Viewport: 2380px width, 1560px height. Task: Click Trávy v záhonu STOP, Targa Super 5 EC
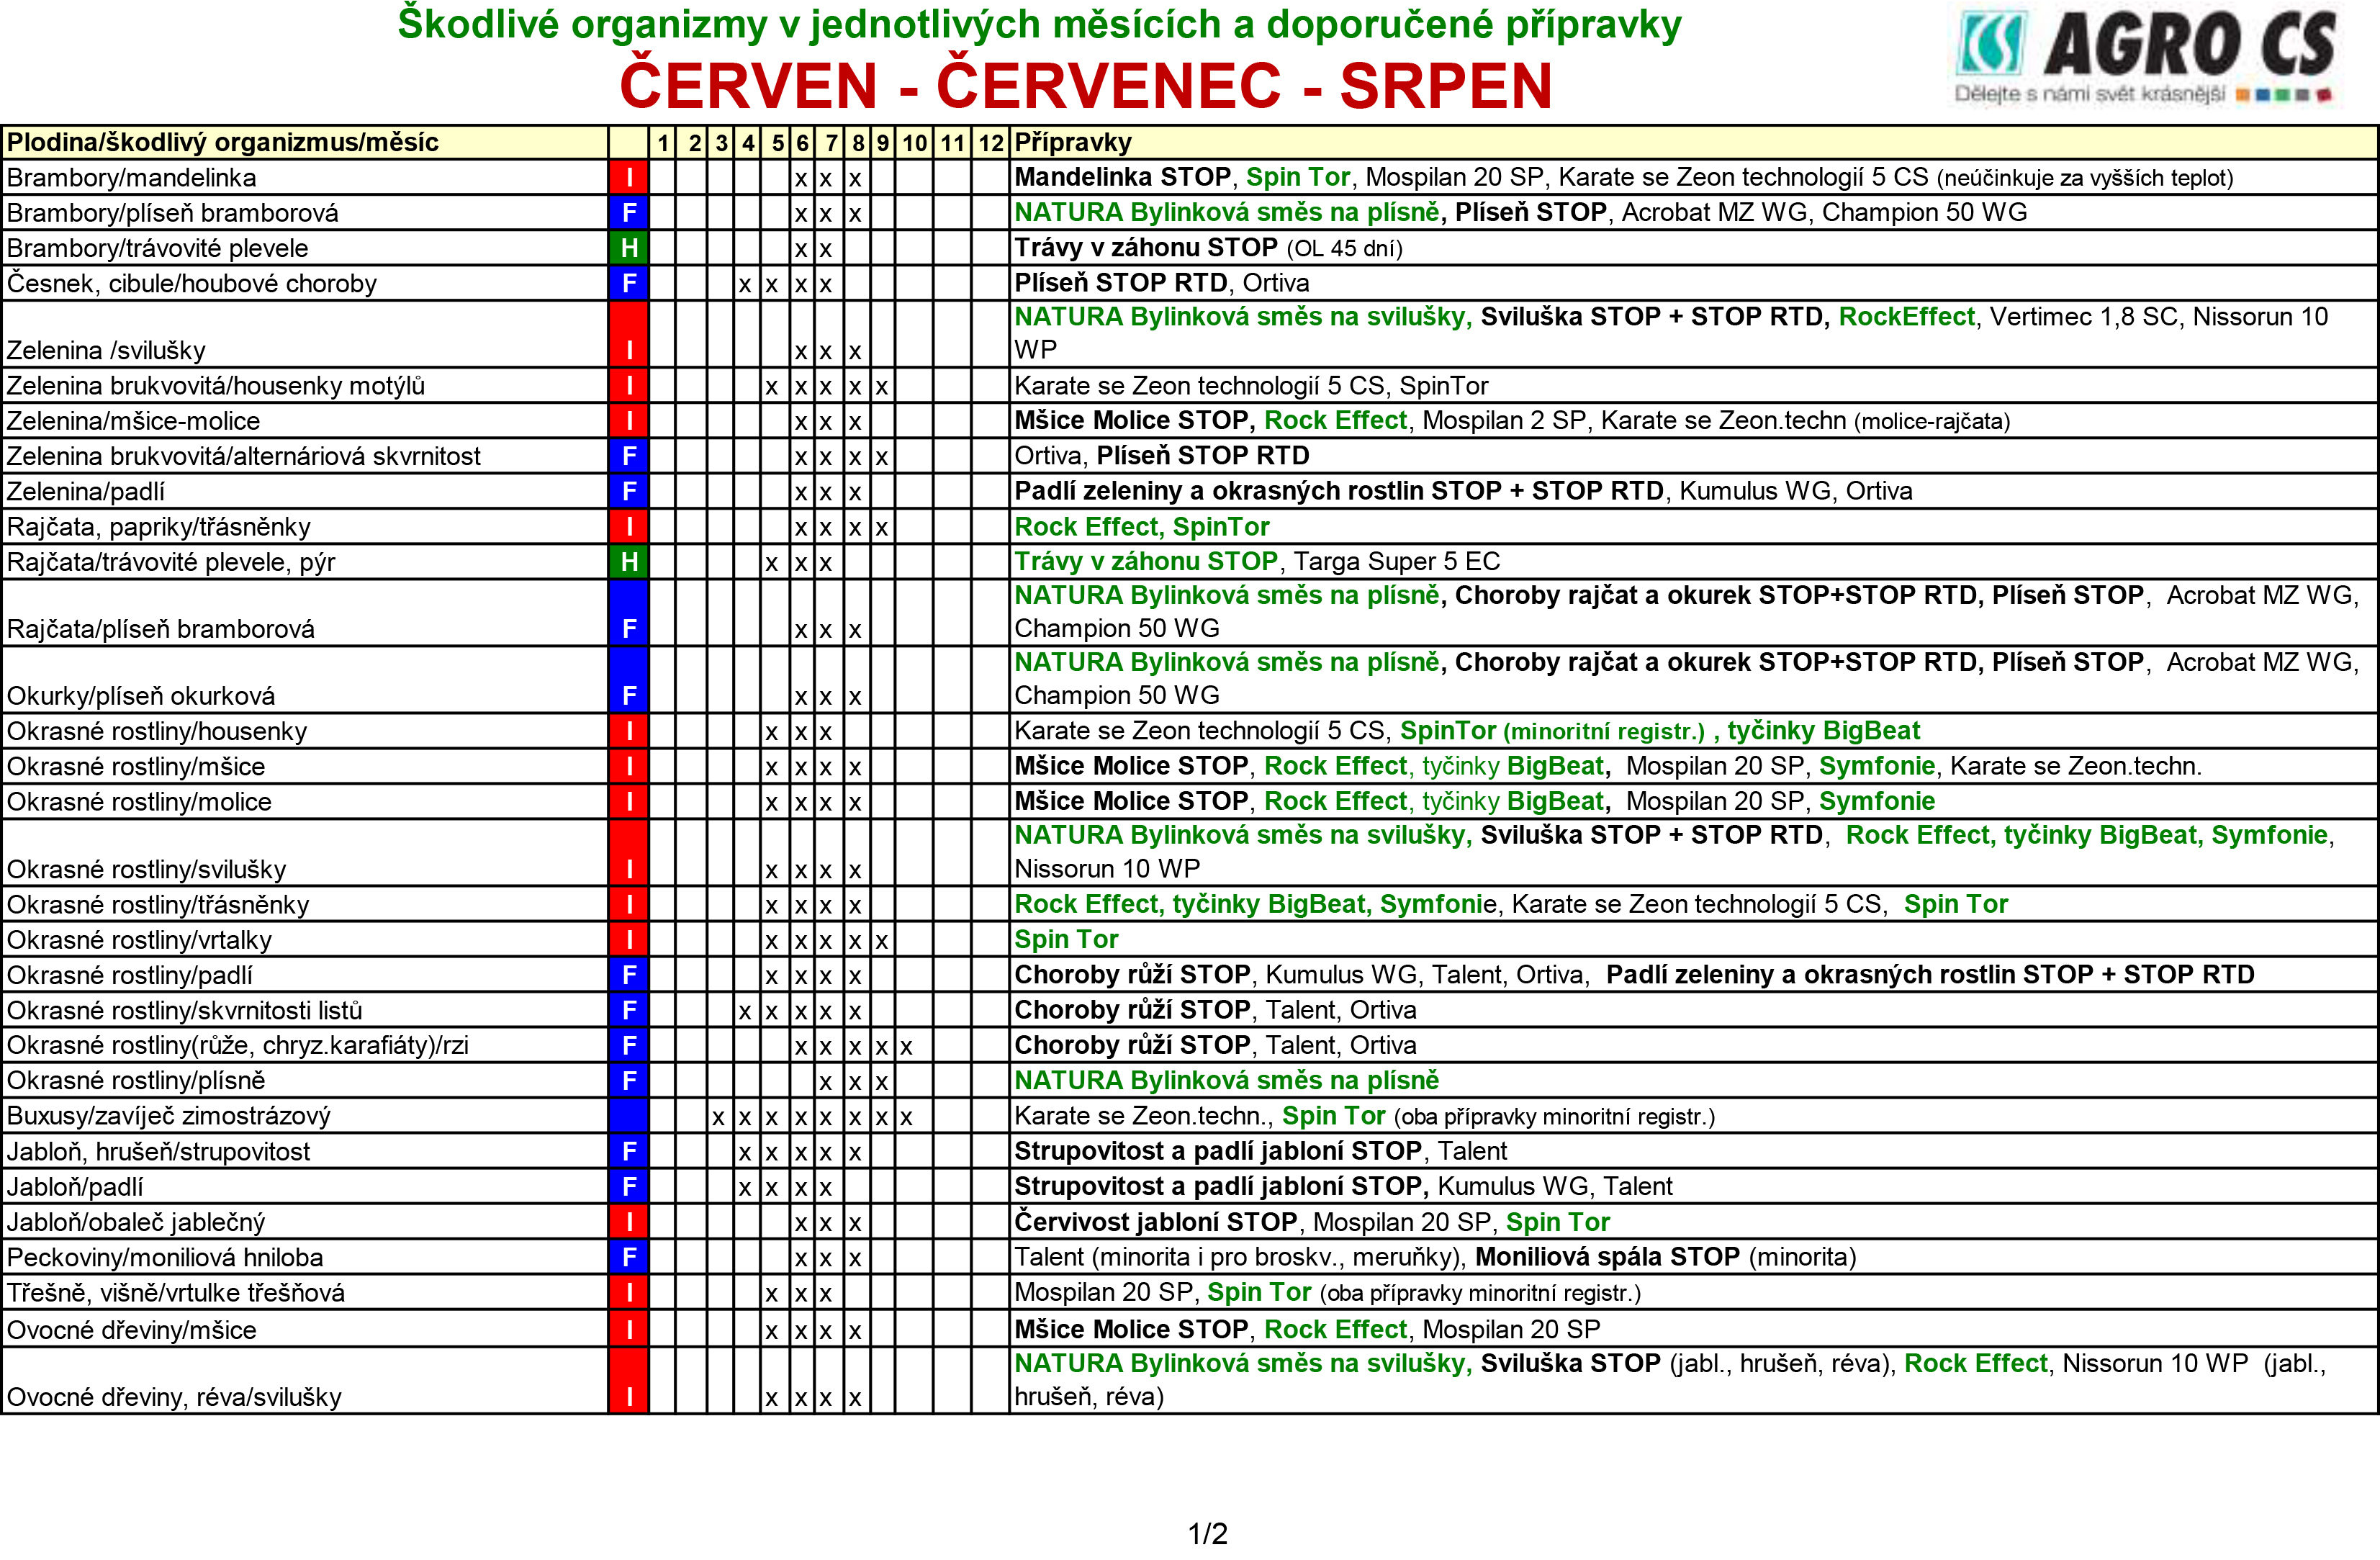[x=1257, y=562]
